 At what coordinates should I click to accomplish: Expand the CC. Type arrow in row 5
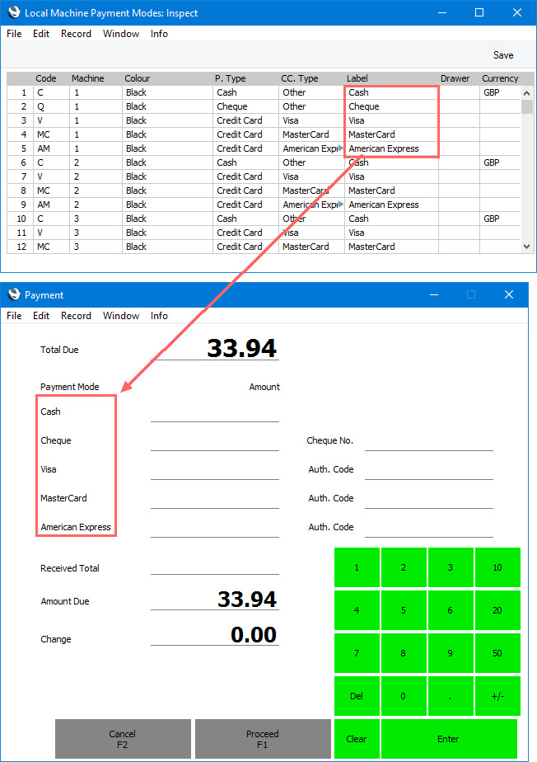pyautogui.click(x=341, y=148)
